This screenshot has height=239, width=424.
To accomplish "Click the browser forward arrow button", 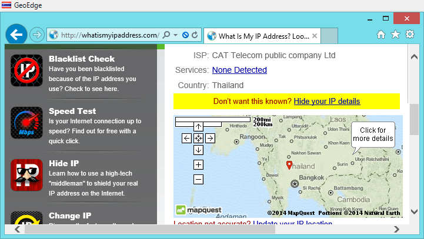I will (37, 35).
